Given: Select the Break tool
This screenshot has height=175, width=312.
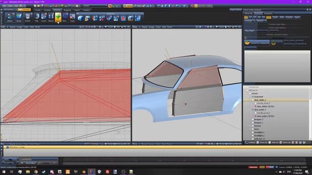Looking at the screenshot, I should tap(19, 17).
